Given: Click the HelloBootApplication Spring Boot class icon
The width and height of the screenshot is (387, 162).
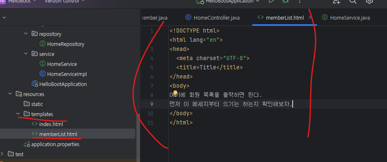Looking at the screenshot, I should tap(35, 84).
